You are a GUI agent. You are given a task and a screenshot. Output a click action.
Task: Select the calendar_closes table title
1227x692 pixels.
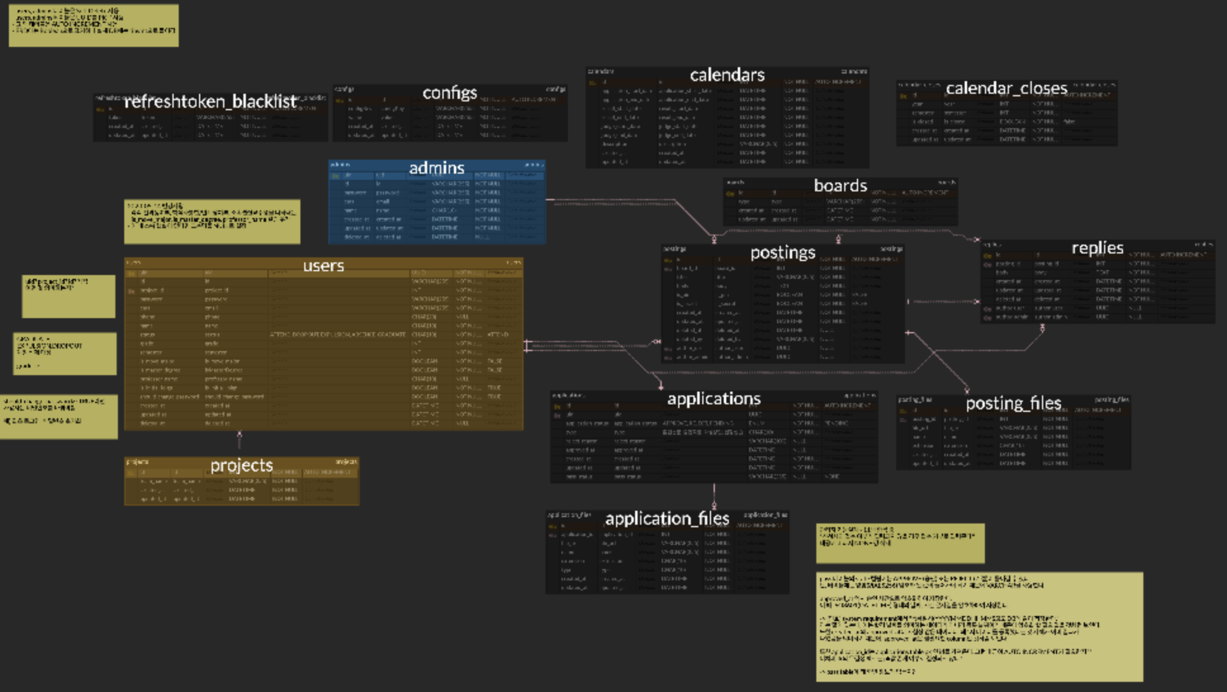[x=1006, y=88]
